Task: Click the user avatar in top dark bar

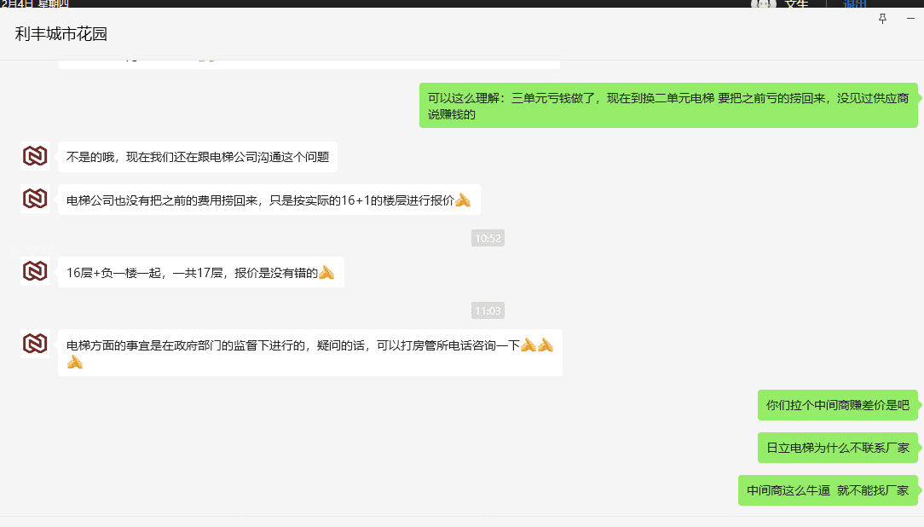Action: pos(763,4)
